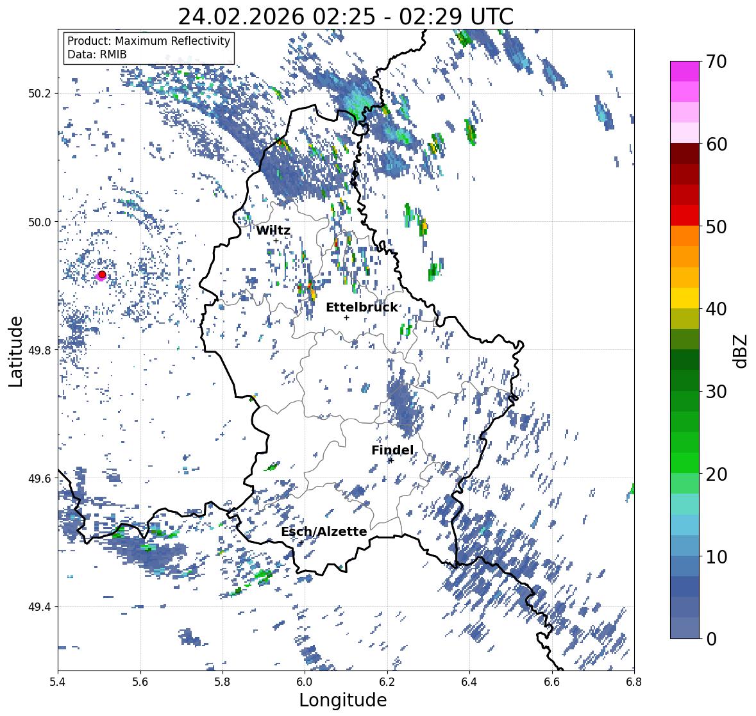Click the 6.8 longitude tick label
Image resolution: width=756 pixels, height=716 pixels.
[634, 682]
